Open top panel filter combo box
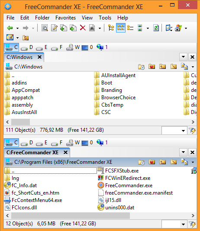The image size is (200, 231). coord(174,130)
